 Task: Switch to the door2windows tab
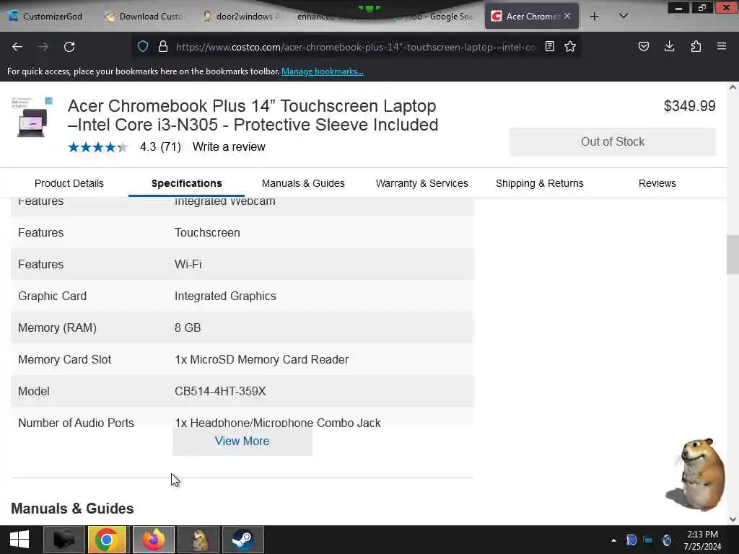[242, 17]
